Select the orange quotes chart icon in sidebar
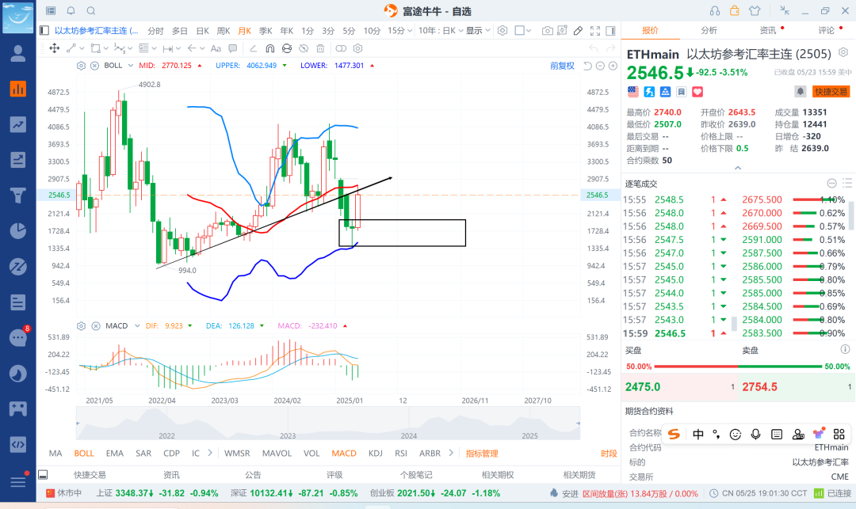856x509 pixels. click(18, 89)
